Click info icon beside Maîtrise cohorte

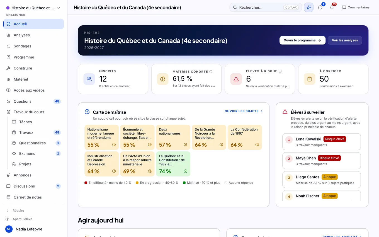(211, 72)
